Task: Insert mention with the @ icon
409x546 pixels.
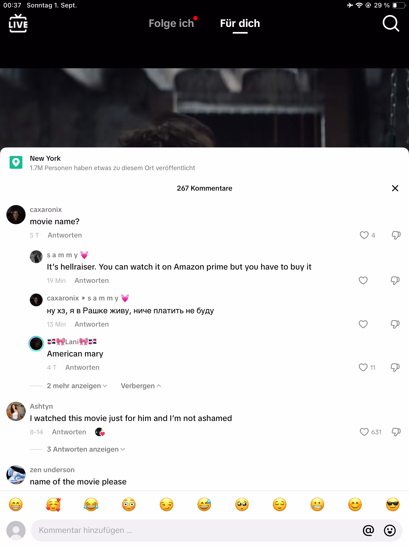Action: point(368,530)
